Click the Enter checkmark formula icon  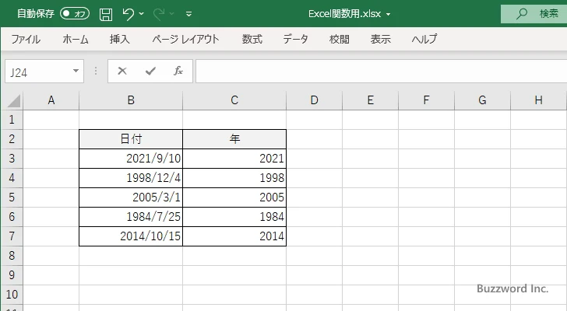click(150, 71)
